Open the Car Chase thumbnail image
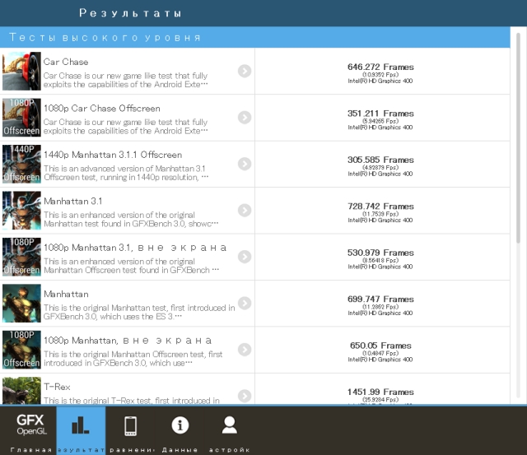The image size is (527, 455). pos(21,71)
